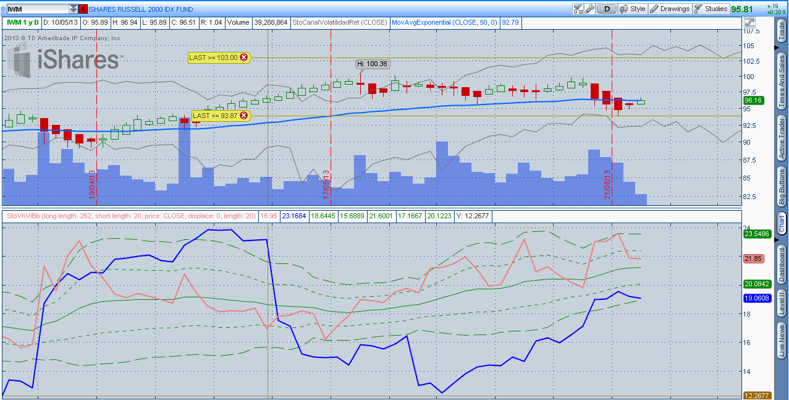Open chart settings via wrench icon
Viewport: 789px width, 400px height.
tap(589, 9)
